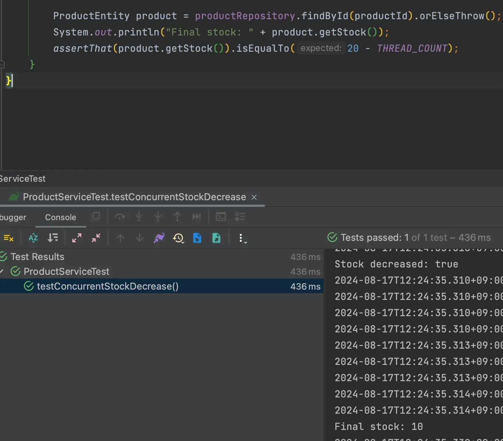This screenshot has width=503, height=441.
Task: Toggle sort by duration button
Action: pos(53,238)
